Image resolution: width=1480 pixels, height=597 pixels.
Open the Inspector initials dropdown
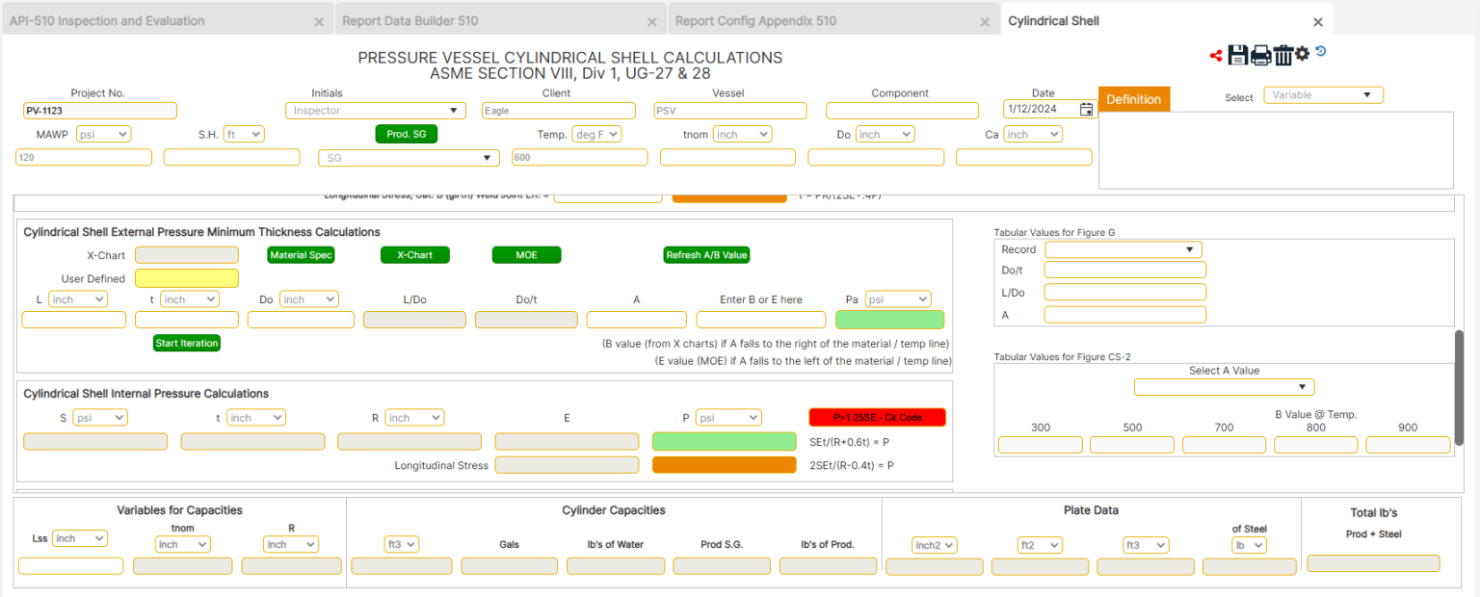(x=375, y=110)
